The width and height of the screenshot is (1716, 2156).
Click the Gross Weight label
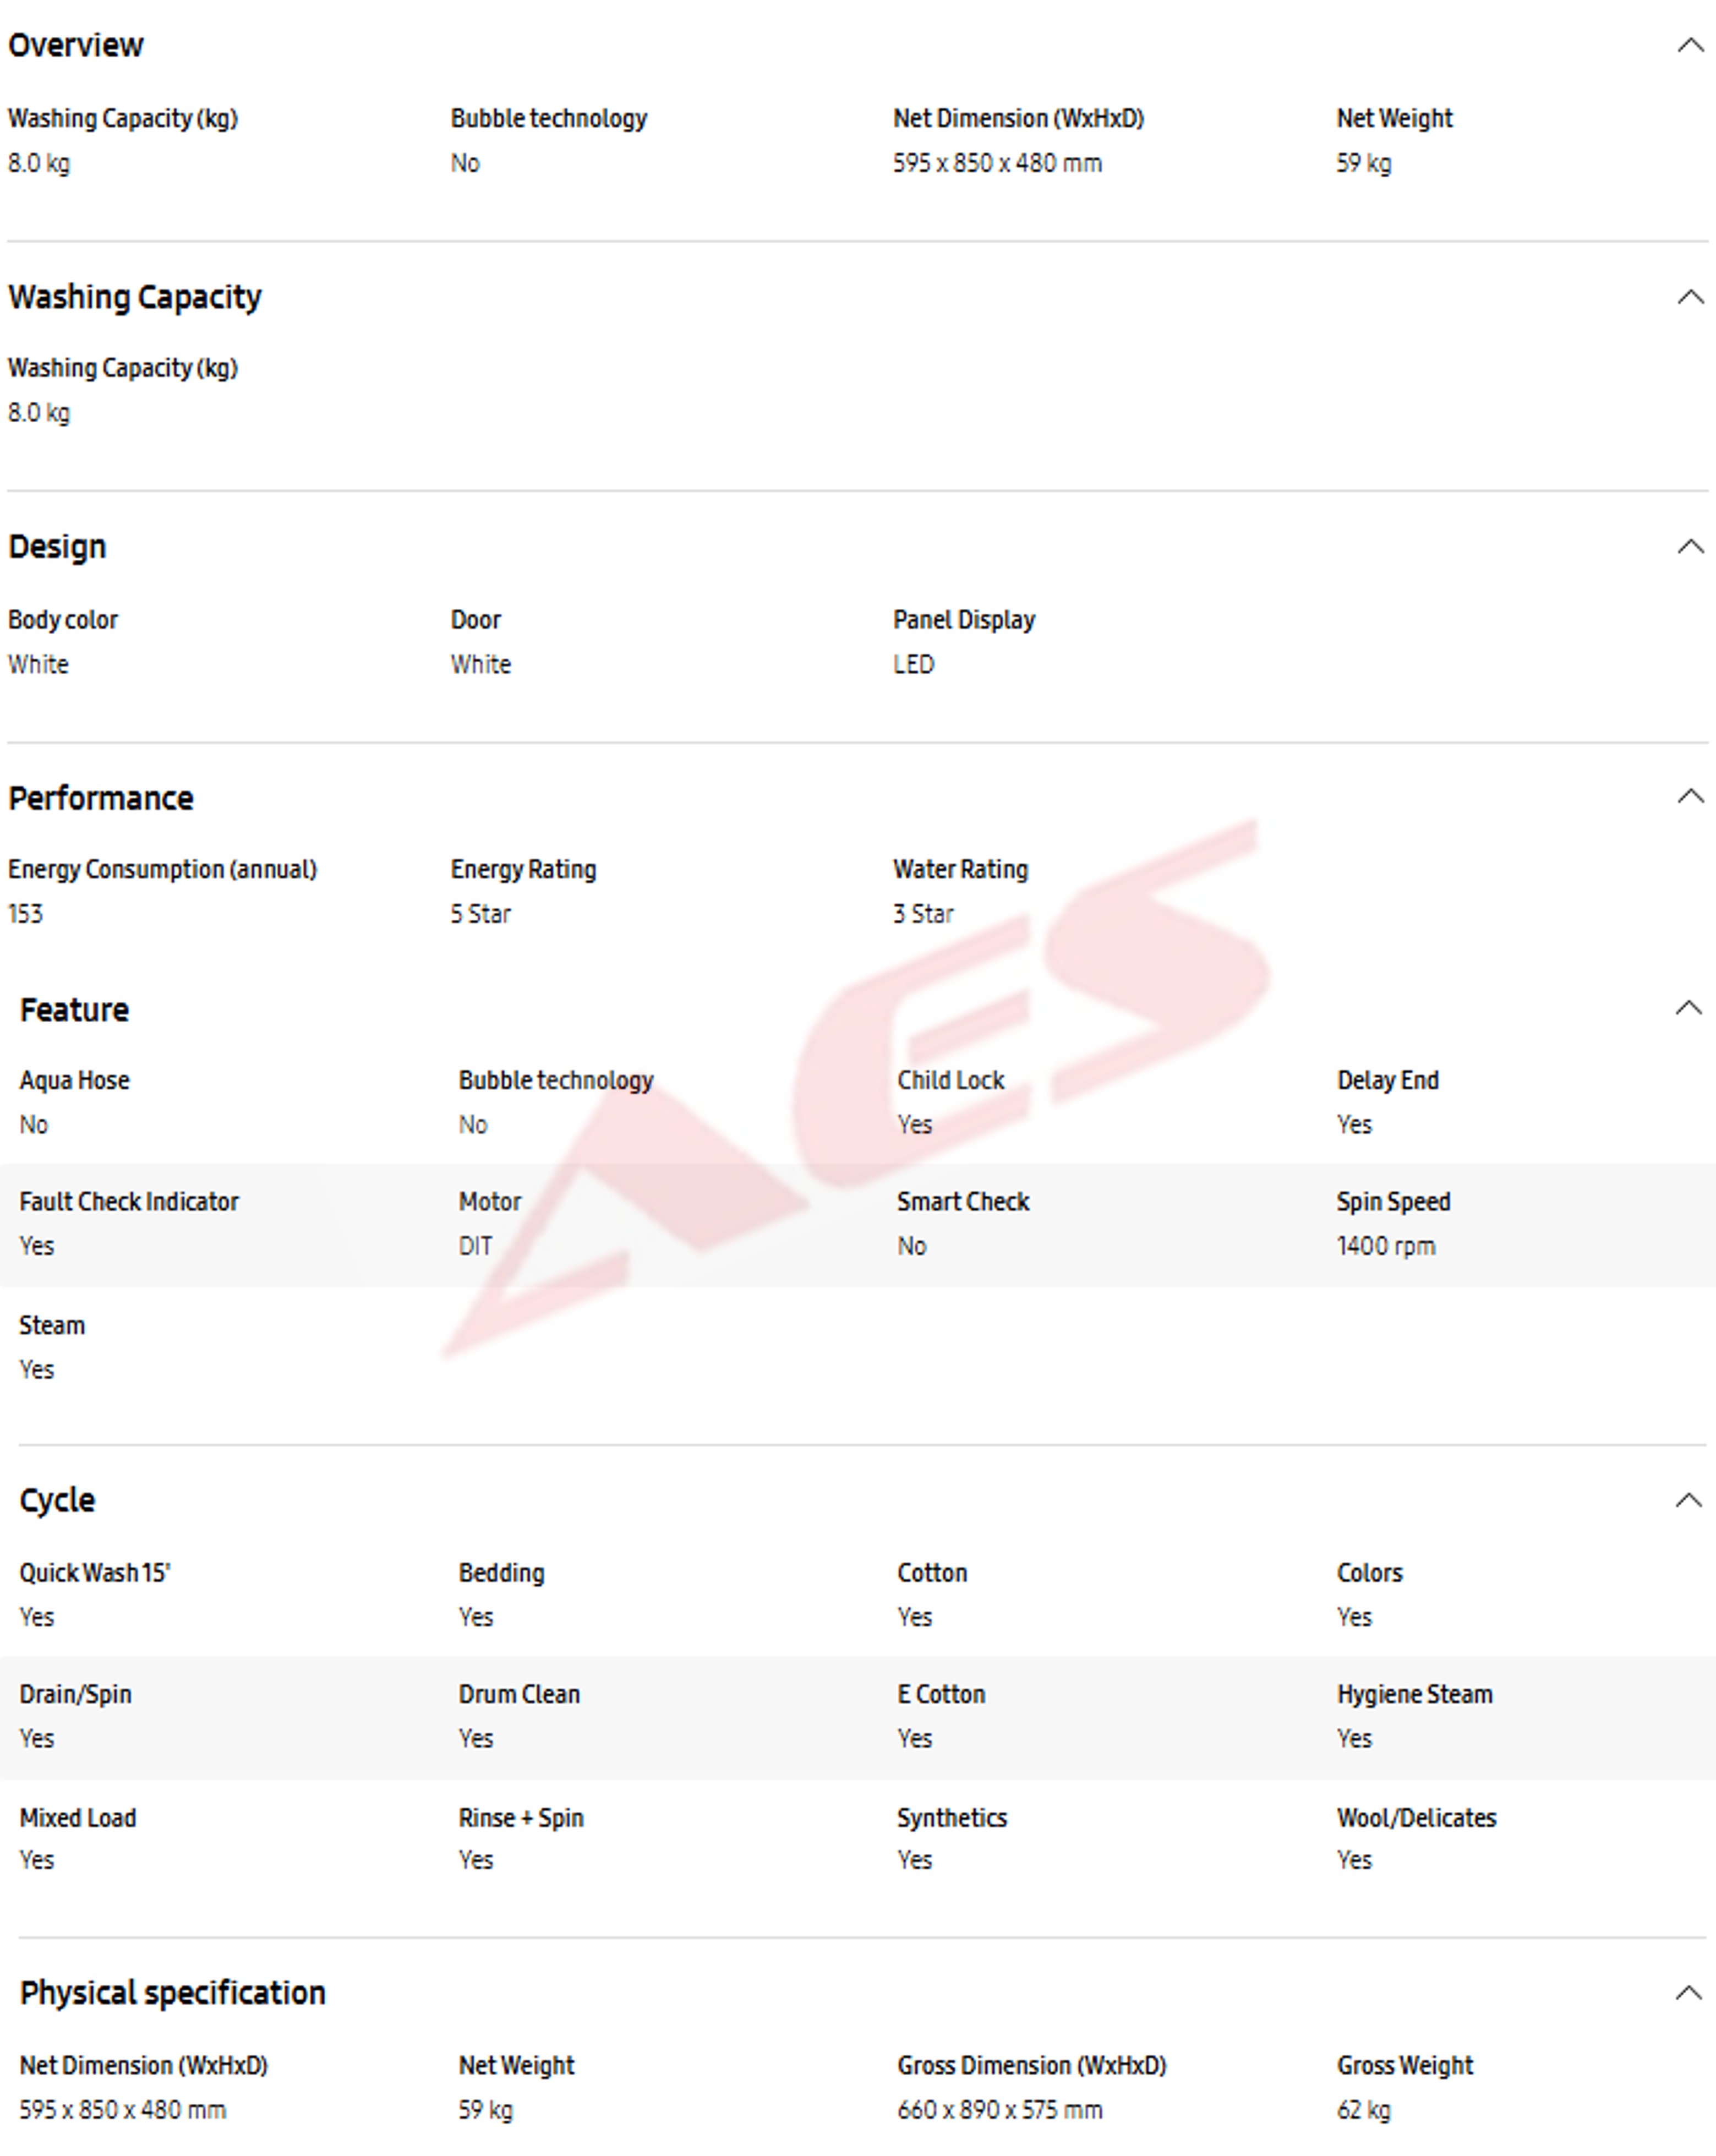1404,2065
